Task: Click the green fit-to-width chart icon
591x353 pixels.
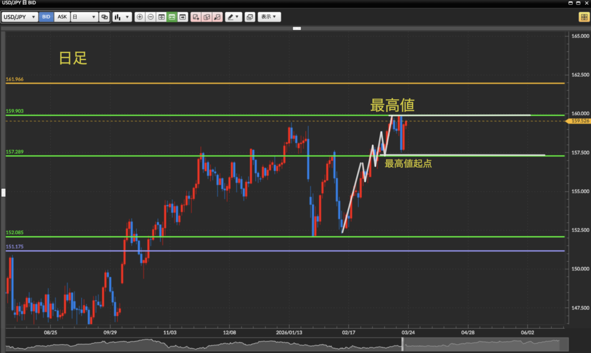Action: coord(172,17)
